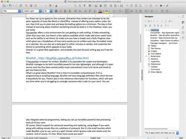The width and height of the screenshot is (186, 139).
Task: Click the Paste clipboard icon
Action: pyautogui.click(x=50, y=6)
